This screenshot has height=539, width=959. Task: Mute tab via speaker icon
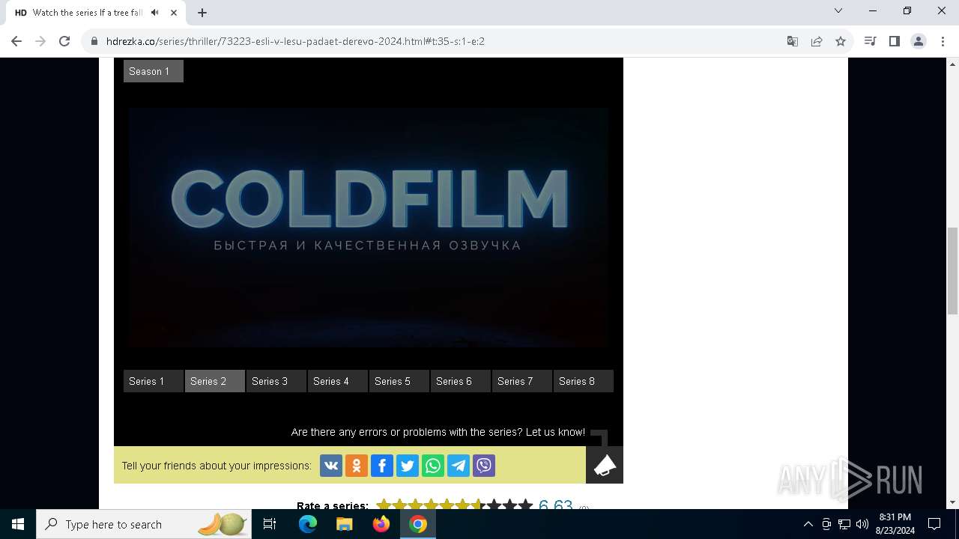pos(154,13)
